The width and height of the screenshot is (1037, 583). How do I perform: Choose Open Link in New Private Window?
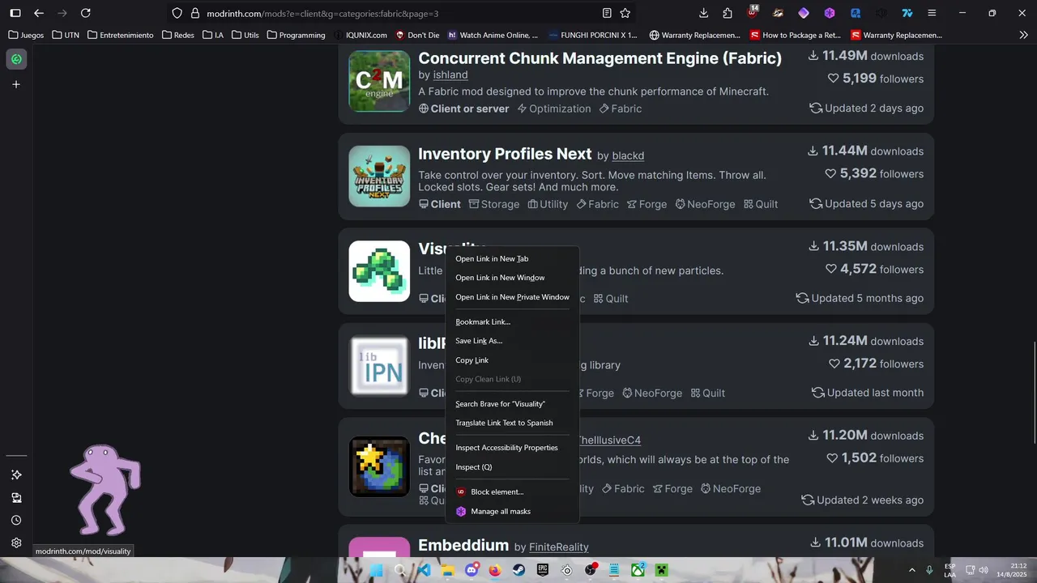[512, 297]
